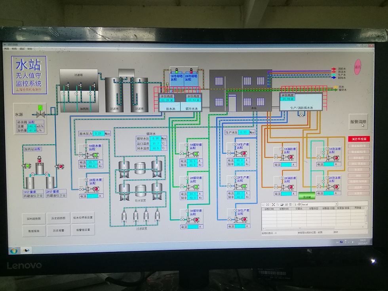
Task: Open the 报警值设置 alarm value settings
Action: pos(83,230)
